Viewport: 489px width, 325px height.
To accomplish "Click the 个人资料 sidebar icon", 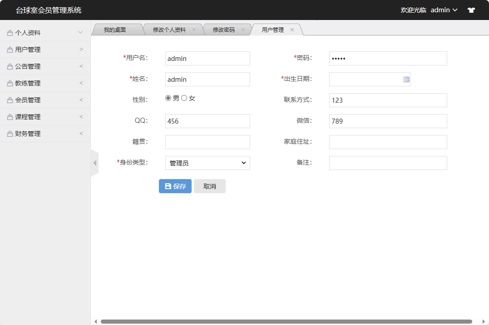I will (10, 32).
